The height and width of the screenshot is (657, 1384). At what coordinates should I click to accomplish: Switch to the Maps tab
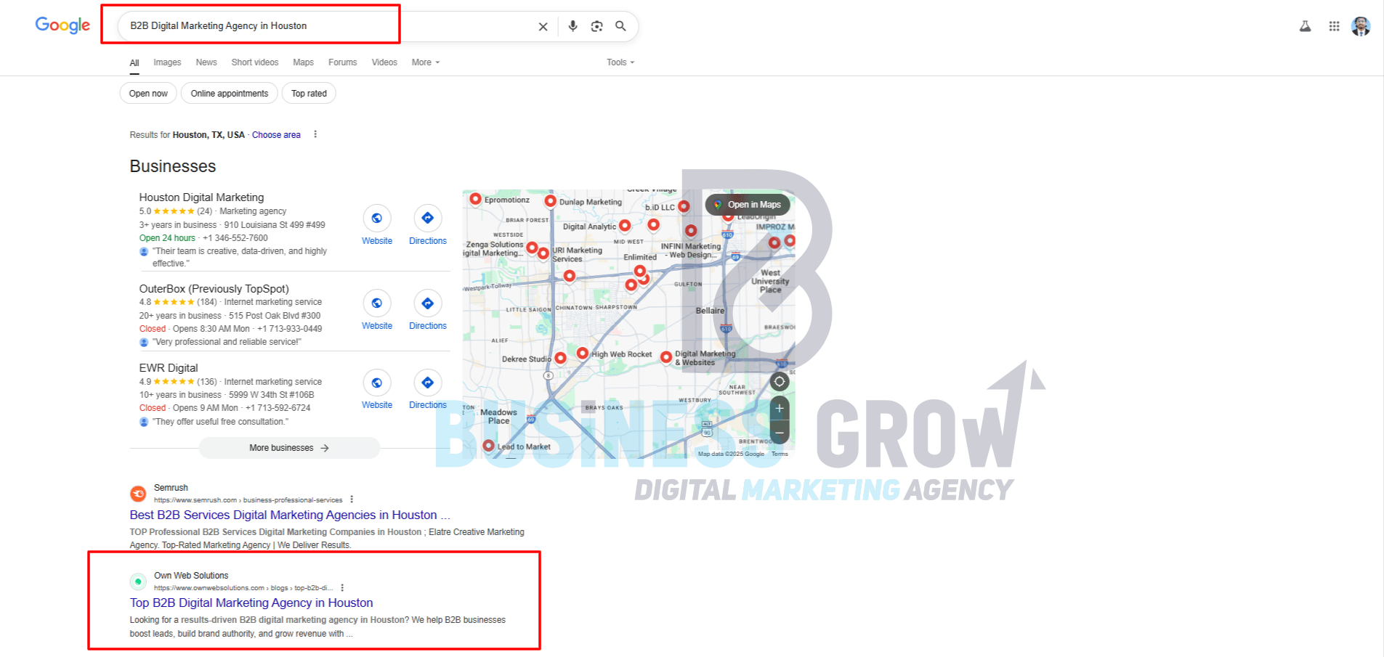coord(303,62)
